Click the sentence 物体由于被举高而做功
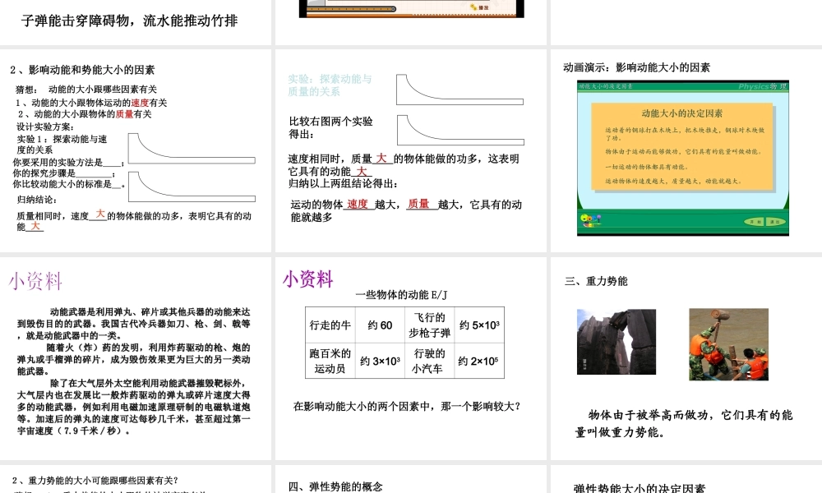This screenshot has width=822, height=493. tap(684, 423)
